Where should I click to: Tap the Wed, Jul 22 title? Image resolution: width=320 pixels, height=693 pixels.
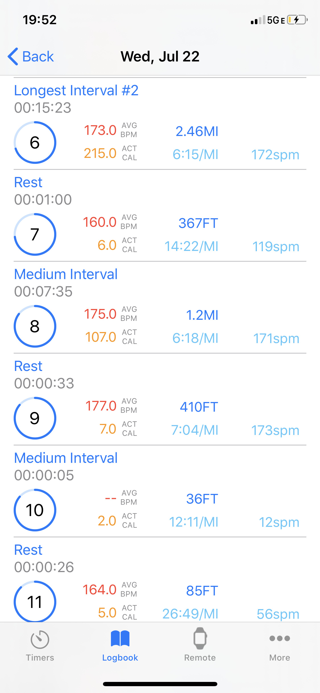160,56
